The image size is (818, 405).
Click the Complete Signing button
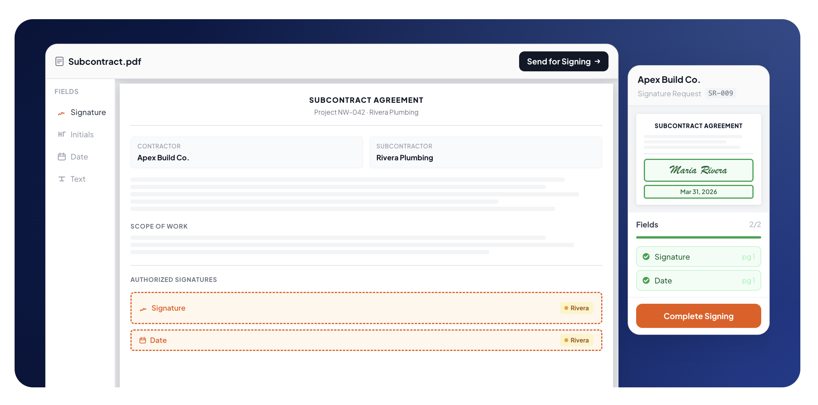[699, 316]
